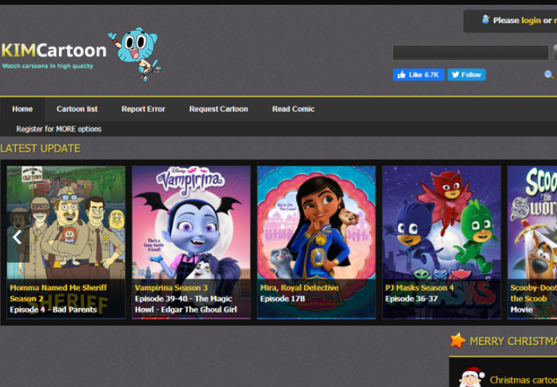557x387 pixels.
Task: Click Register for MORE options link
Action: (59, 129)
